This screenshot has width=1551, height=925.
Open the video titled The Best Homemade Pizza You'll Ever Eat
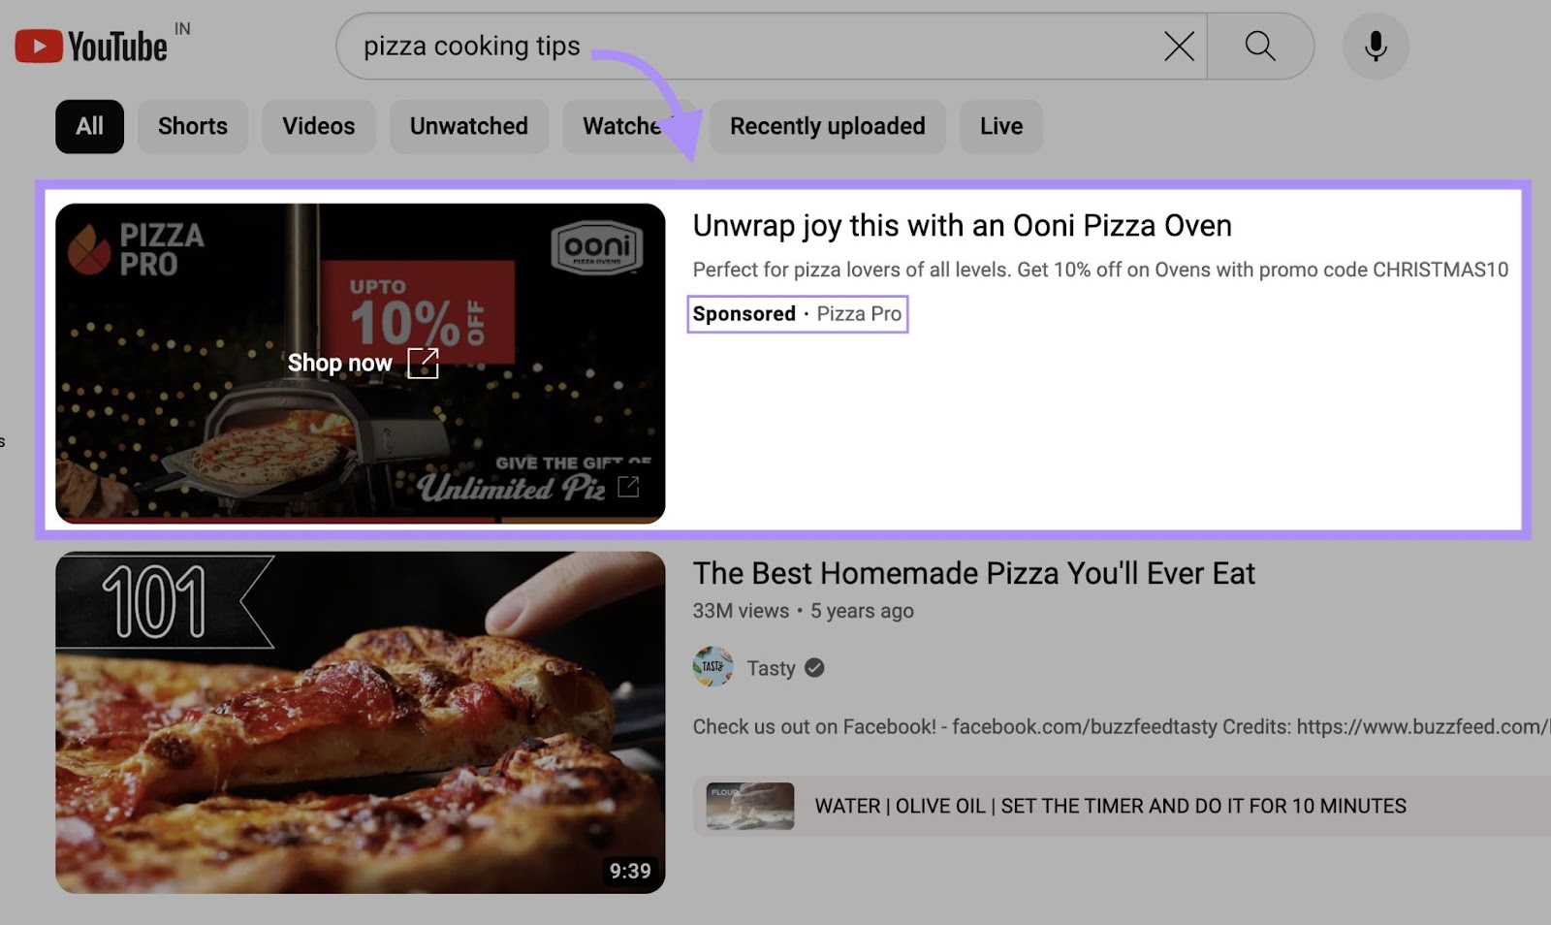click(973, 573)
